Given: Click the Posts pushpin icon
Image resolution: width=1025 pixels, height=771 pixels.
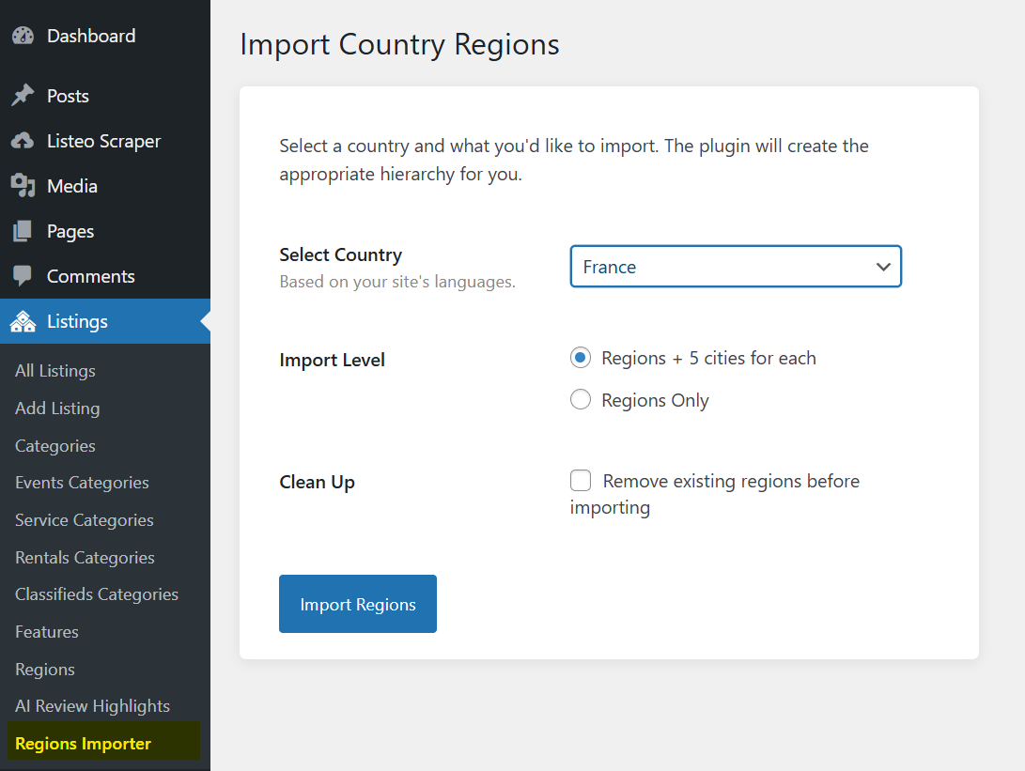Looking at the screenshot, I should pyautogui.click(x=23, y=96).
